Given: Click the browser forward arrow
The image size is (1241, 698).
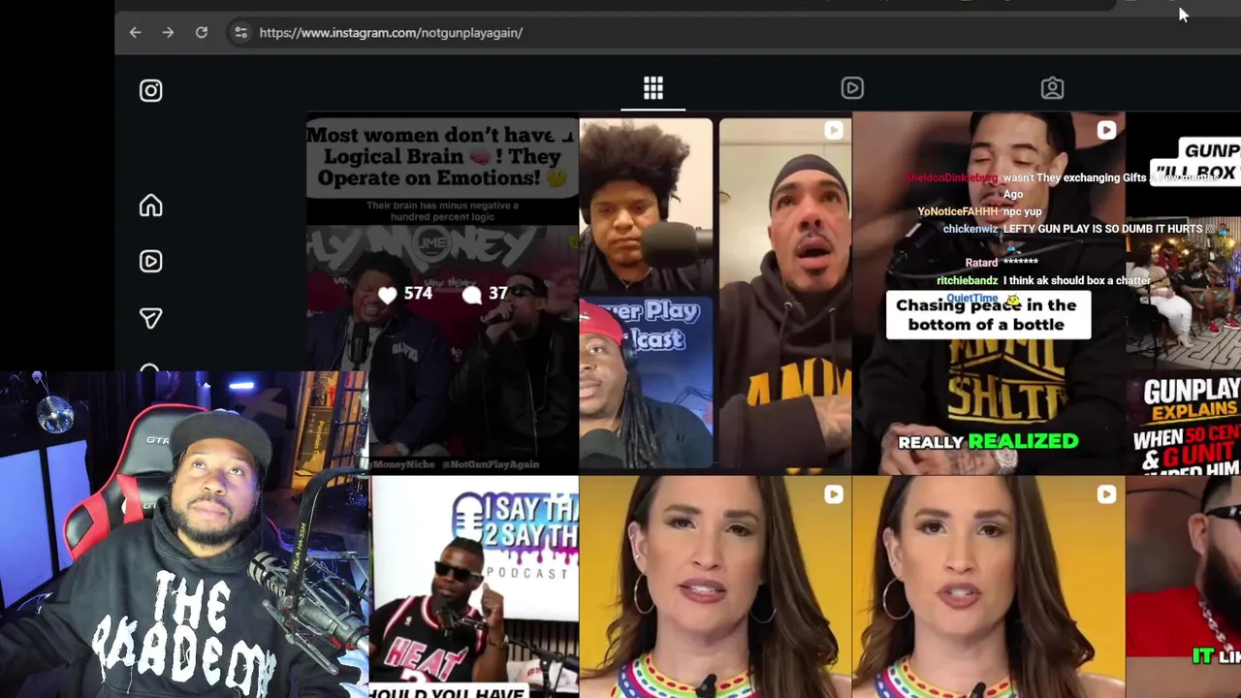Looking at the screenshot, I should (168, 33).
